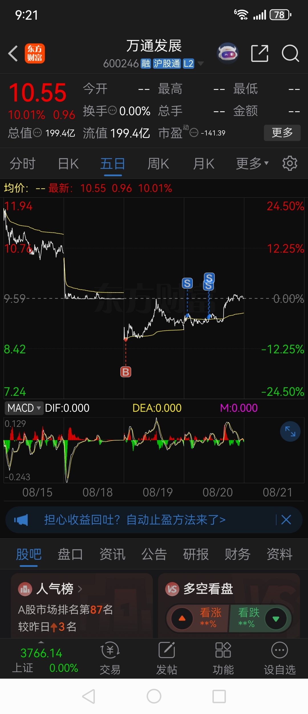Tap the 沪股通 tag
This screenshot has height=714, width=308.
pyautogui.click(x=167, y=64)
